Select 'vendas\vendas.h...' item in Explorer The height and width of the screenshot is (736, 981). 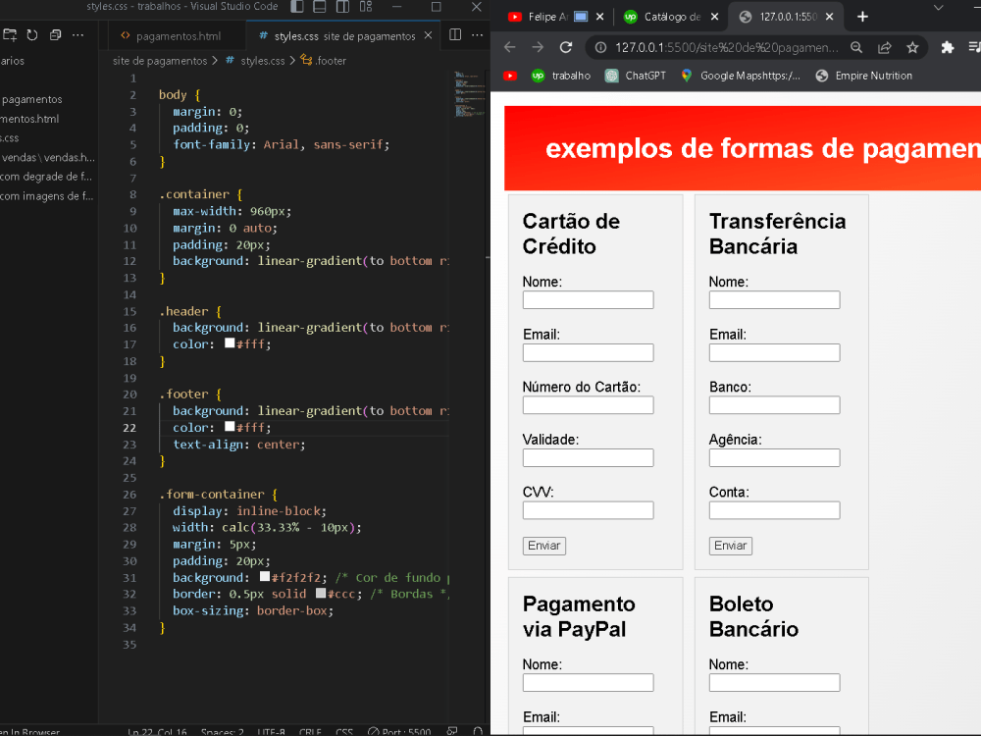point(48,157)
